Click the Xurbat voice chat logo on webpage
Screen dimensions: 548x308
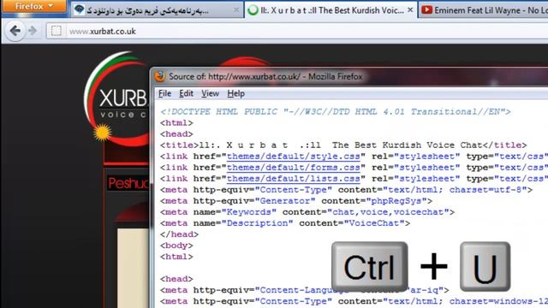click(117, 99)
